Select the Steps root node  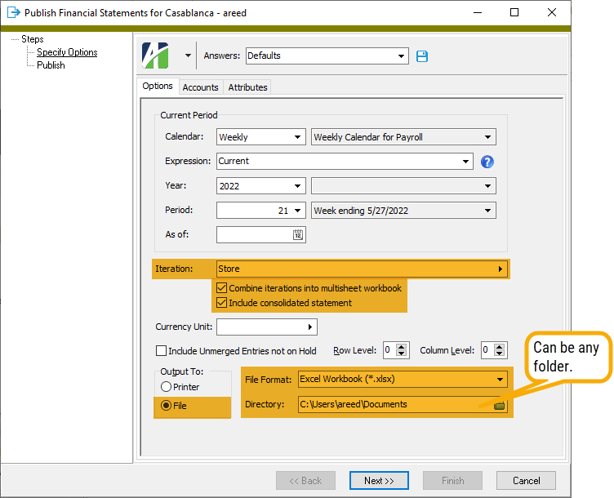click(x=33, y=39)
